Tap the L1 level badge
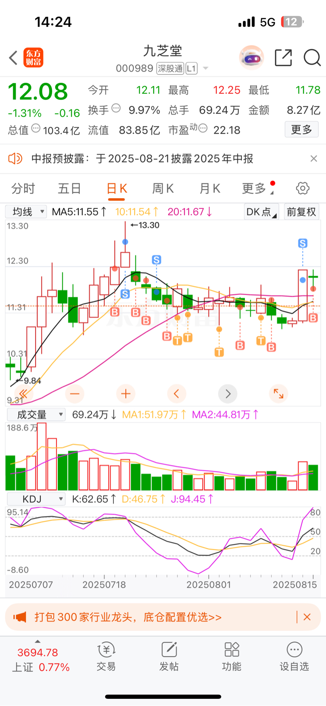 (x=191, y=68)
